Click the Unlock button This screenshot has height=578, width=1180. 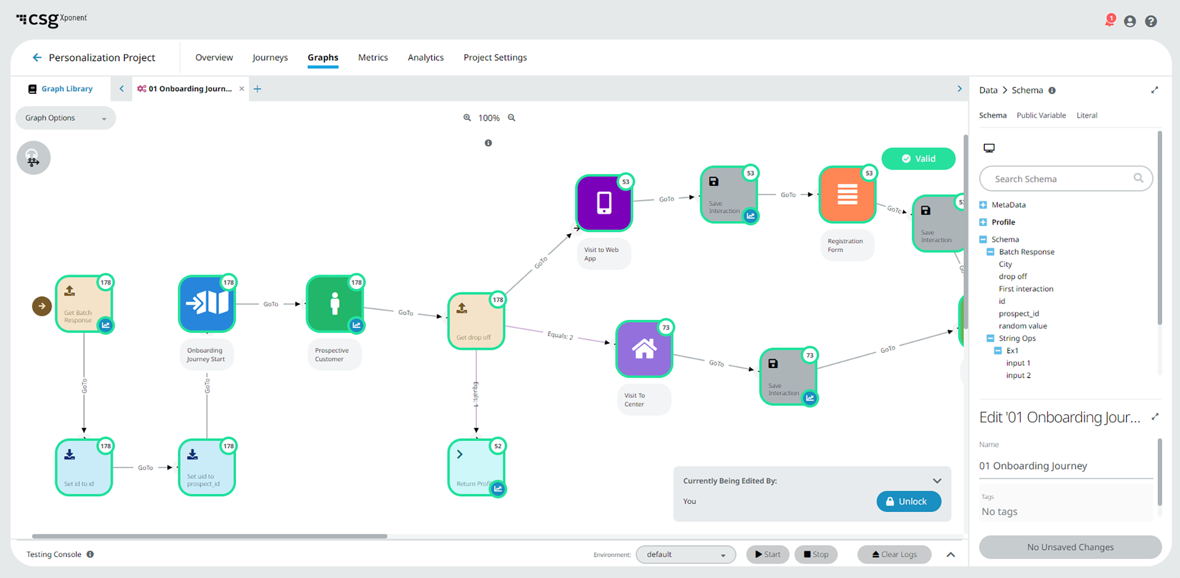tap(908, 501)
